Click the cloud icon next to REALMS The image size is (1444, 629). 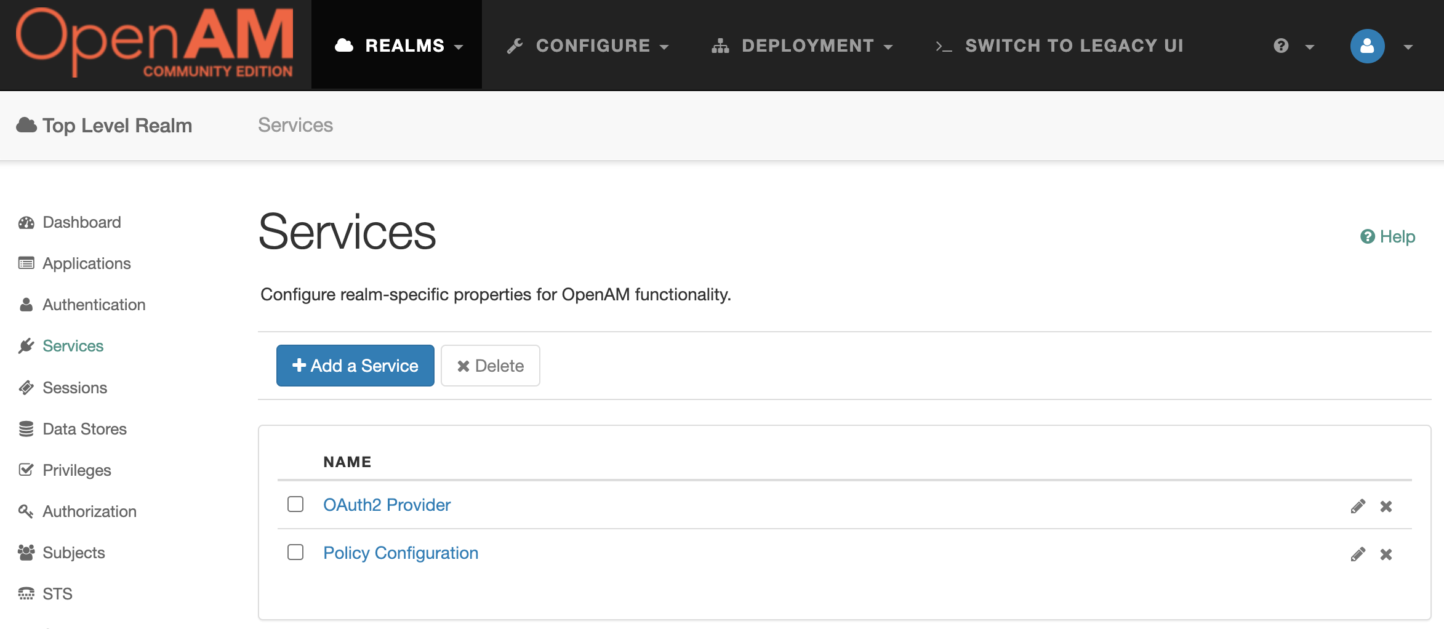[x=344, y=46]
